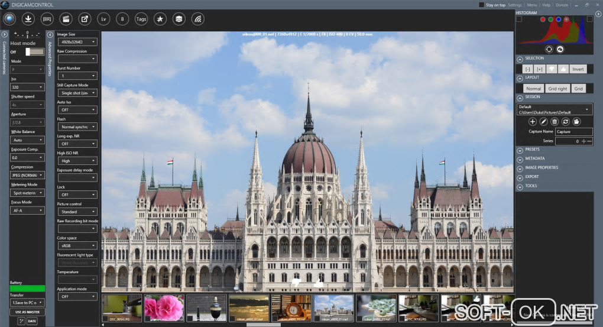Image resolution: width=603 pixels, height=327 pixels.
Task: Switch to Normal layout
Action: (x=533, y=89)
